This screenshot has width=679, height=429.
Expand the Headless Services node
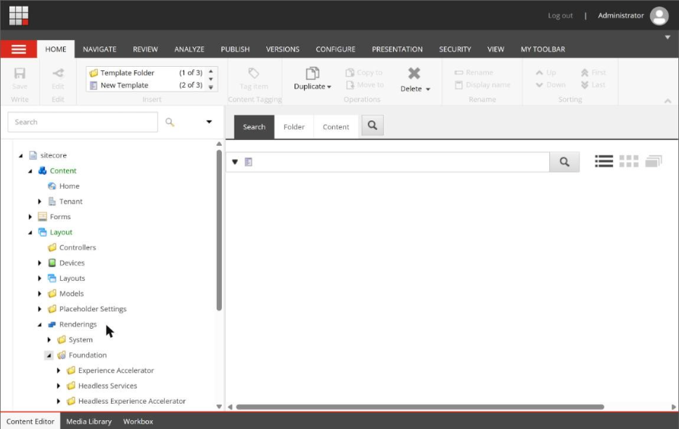(x=59, y=385)
